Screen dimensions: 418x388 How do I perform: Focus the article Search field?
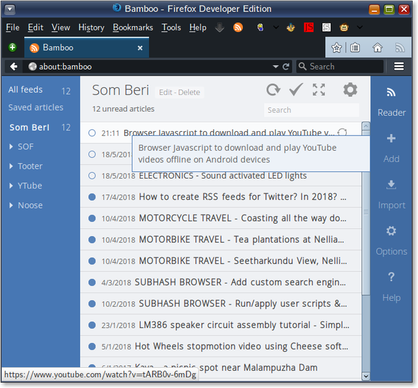tap(312, 110)
